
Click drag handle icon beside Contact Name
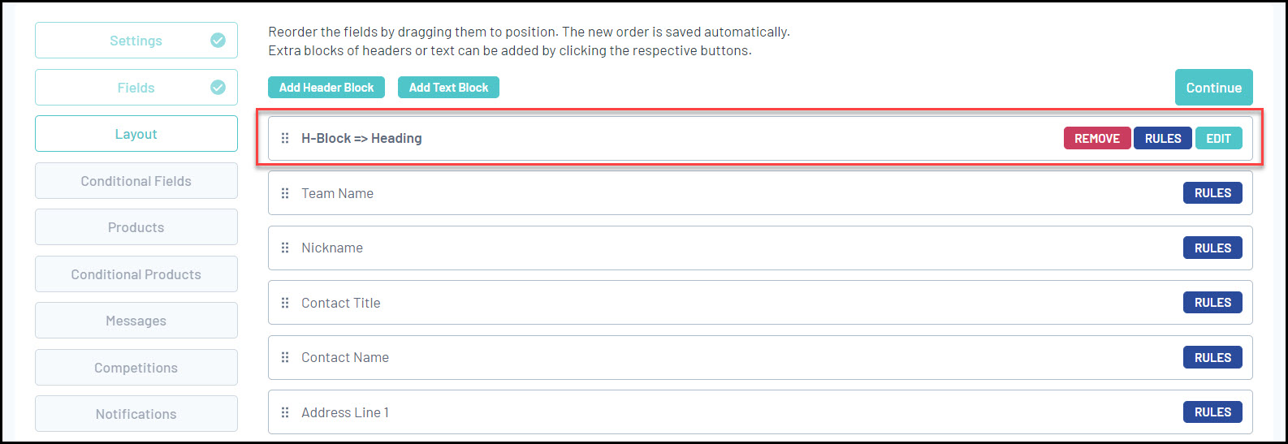(x=285, y=357)
